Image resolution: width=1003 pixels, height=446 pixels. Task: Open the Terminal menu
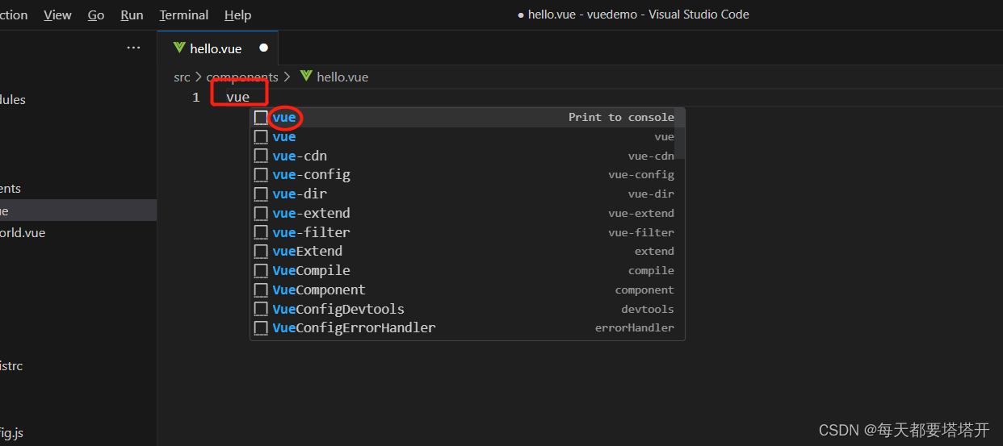click(x=184, y=15)
